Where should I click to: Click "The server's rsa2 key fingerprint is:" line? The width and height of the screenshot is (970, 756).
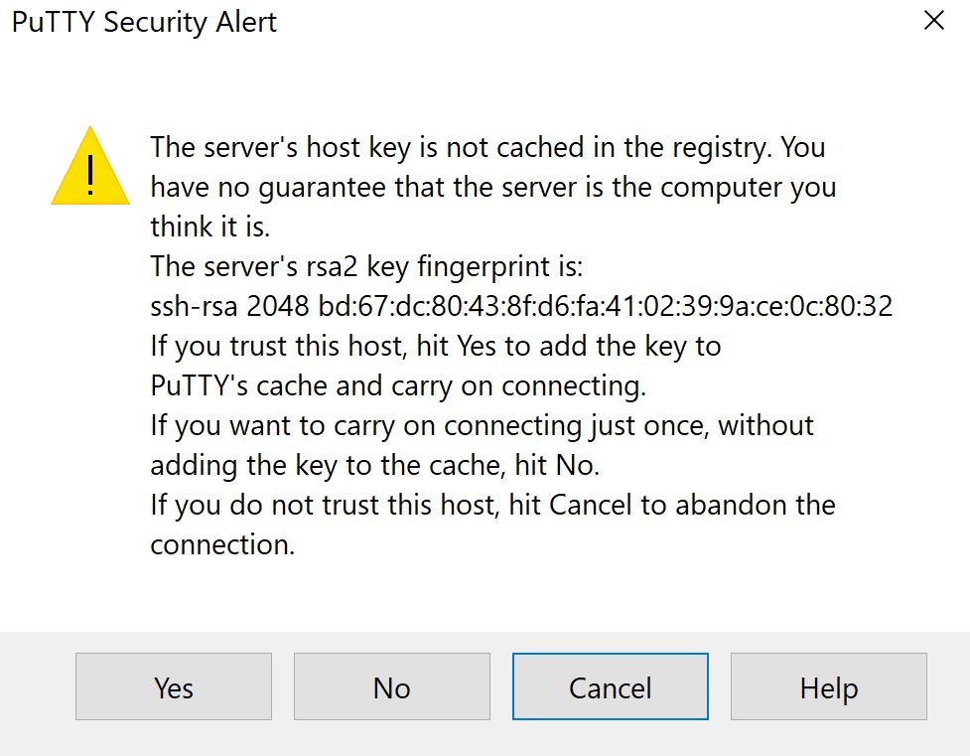coord(368,266)
